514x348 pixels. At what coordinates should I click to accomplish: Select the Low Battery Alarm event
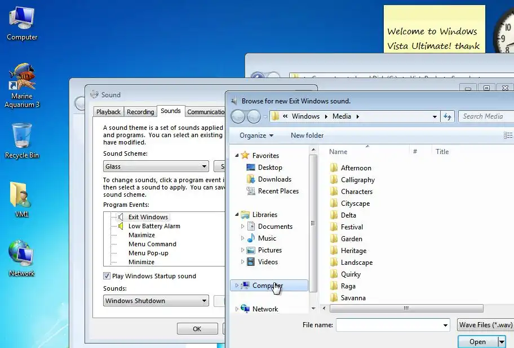(154, 226)
